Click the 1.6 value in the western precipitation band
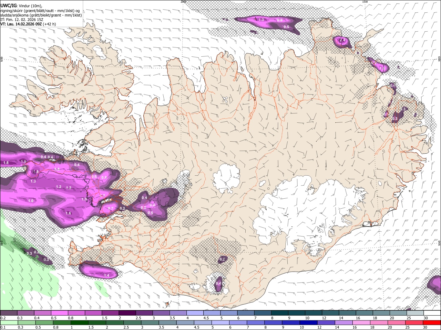The width and height of the screenshot is (441, 330). pyautogui.click(x=68, y=213)
